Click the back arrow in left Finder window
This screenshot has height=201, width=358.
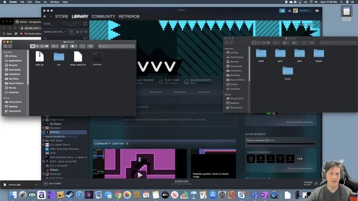[6, 46]
